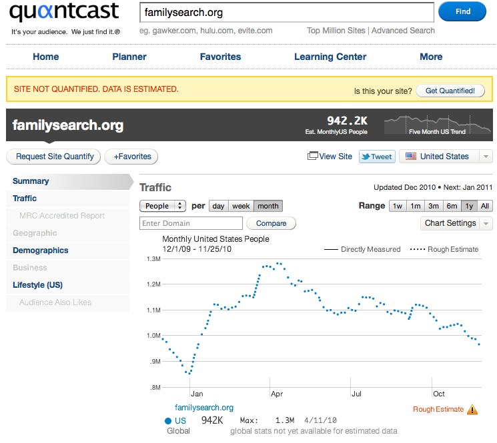This screenshot has height=443, width=497.
Task: Select the 6m range
Action: click(452, 206)
